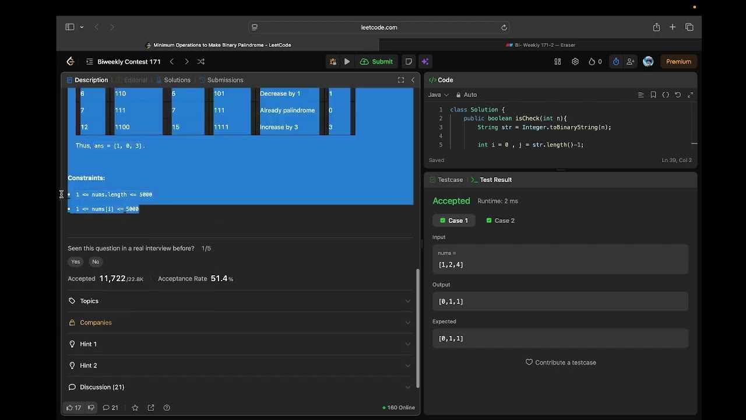746x420 pixels.
Task: Click the Safari share icon
Action: (656, 27)
